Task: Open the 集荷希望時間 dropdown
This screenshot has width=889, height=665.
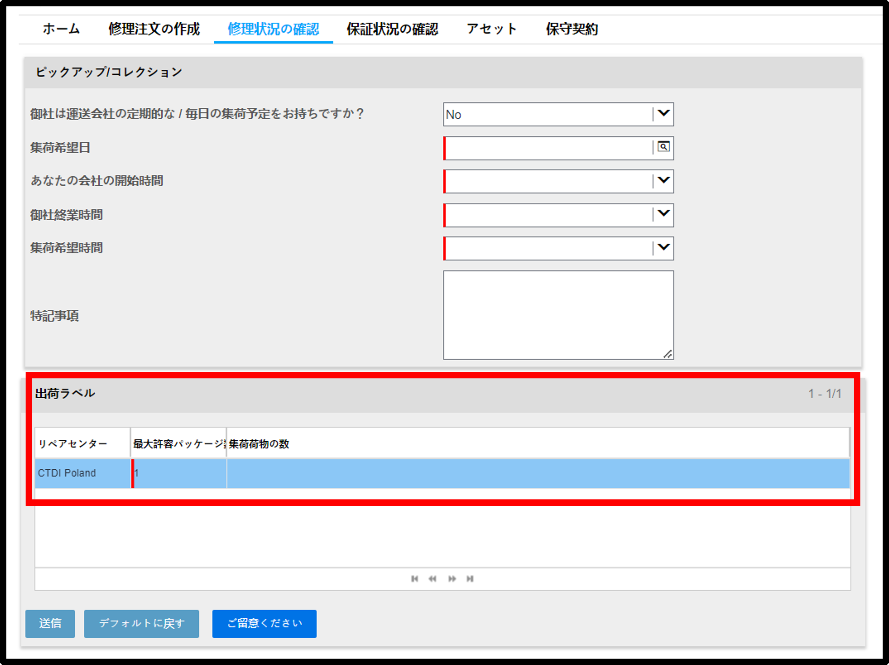Action: click(x=558, y=248)
